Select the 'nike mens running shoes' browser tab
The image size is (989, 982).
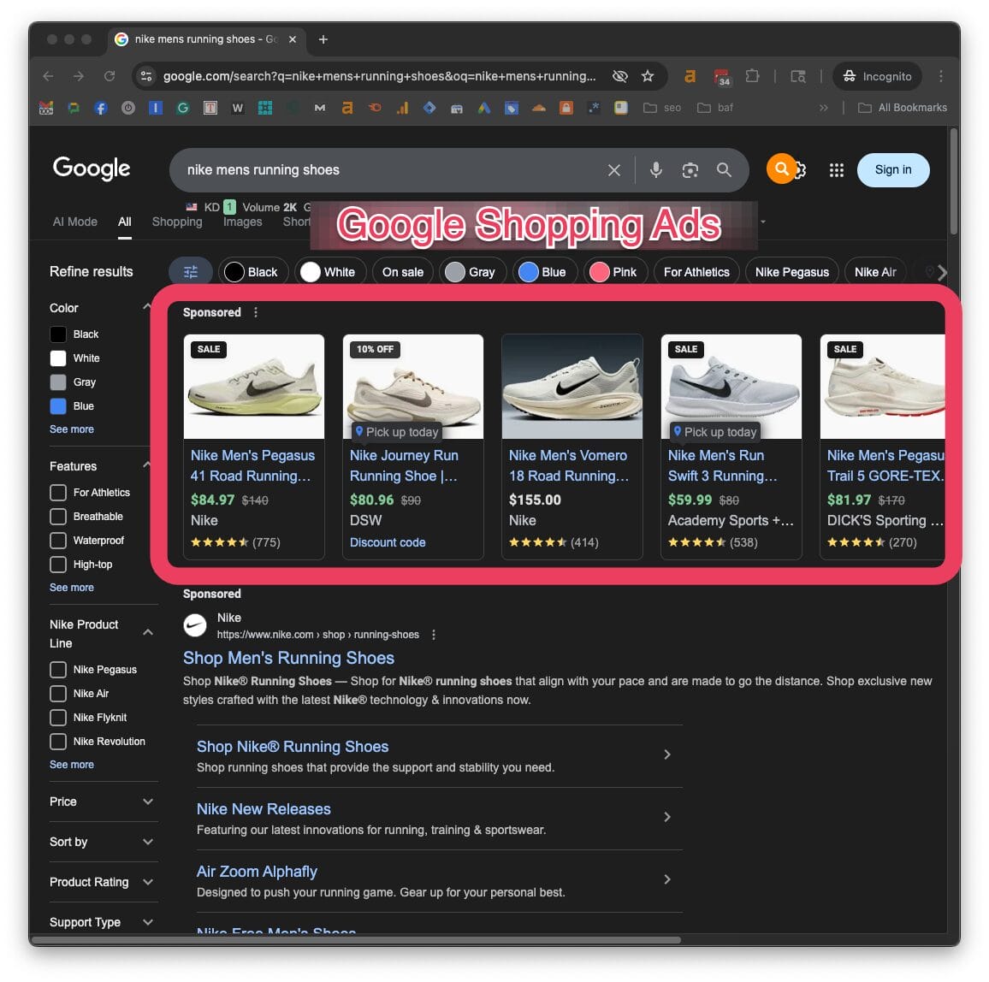coord(205,39)
